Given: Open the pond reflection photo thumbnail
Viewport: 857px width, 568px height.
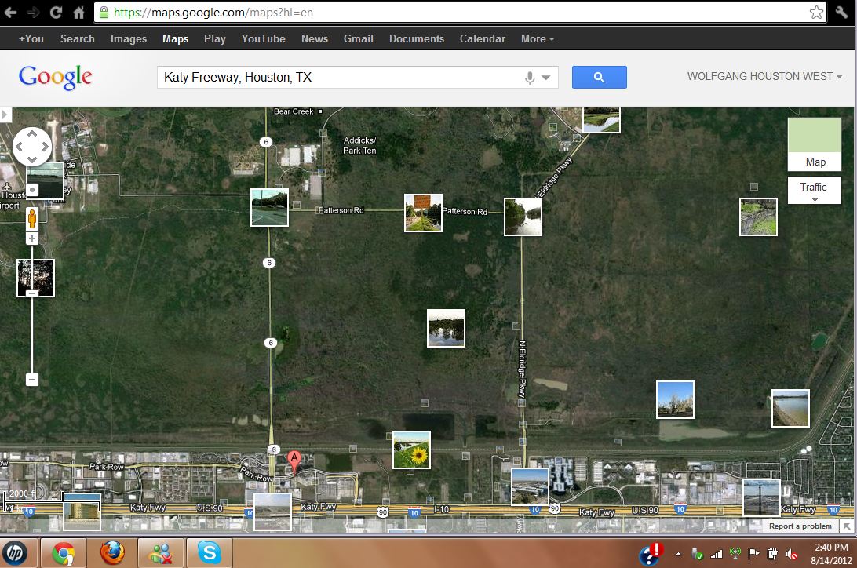Looking at the screenshot, I should (x=446, y=328).
